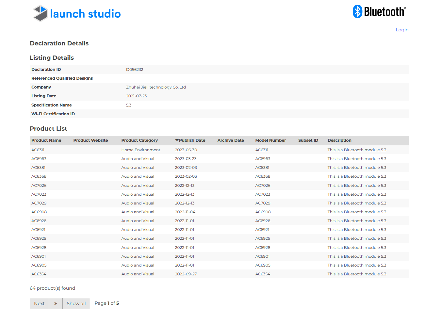Click product name AC7026
The image size is (442, 310).
(39, 186)
